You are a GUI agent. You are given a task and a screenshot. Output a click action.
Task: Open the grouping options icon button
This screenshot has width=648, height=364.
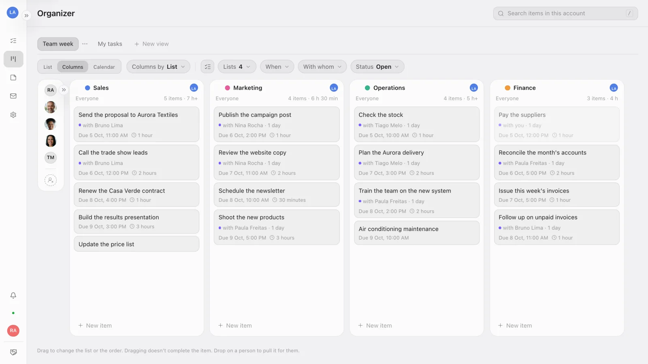point(208,67)
